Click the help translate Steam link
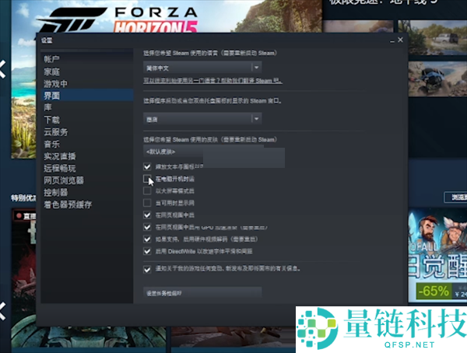 212,82
